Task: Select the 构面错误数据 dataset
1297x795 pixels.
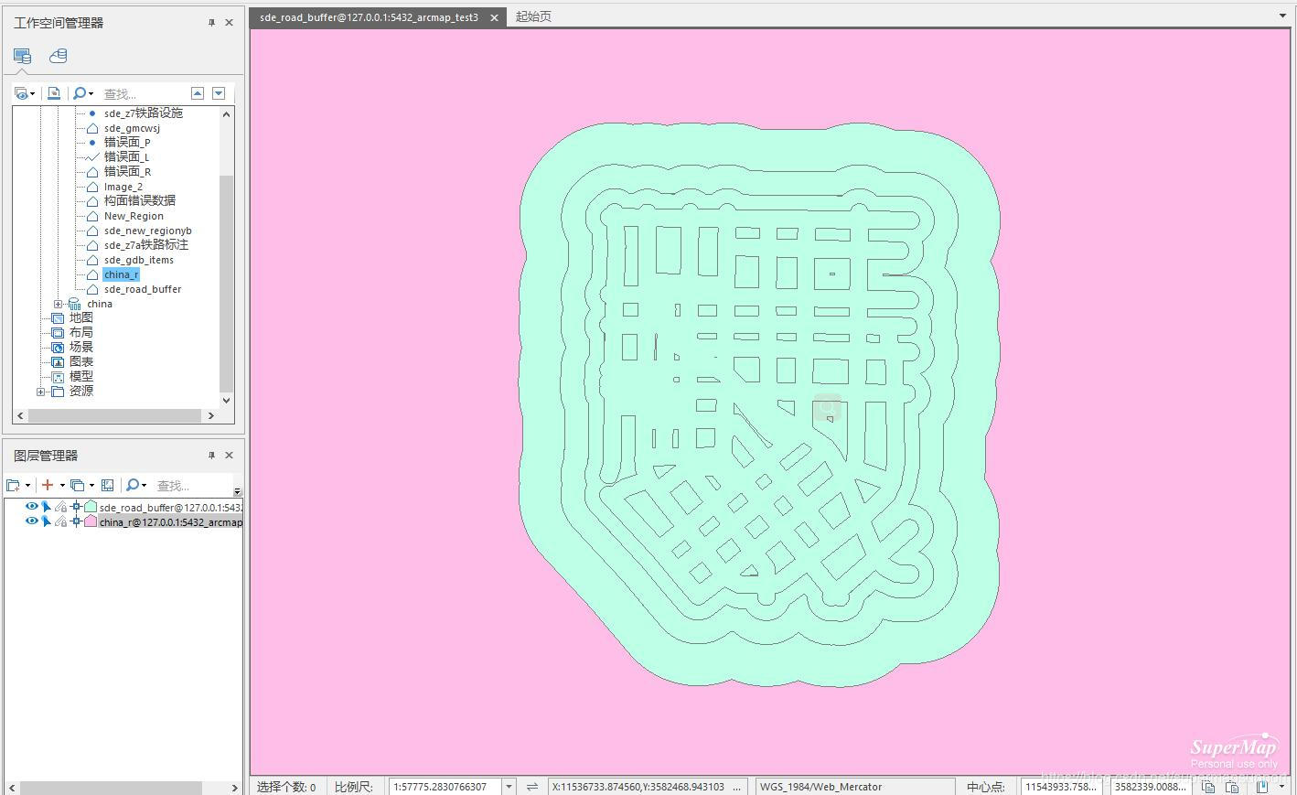Action: pyautogui.click(x=140, y=201)
